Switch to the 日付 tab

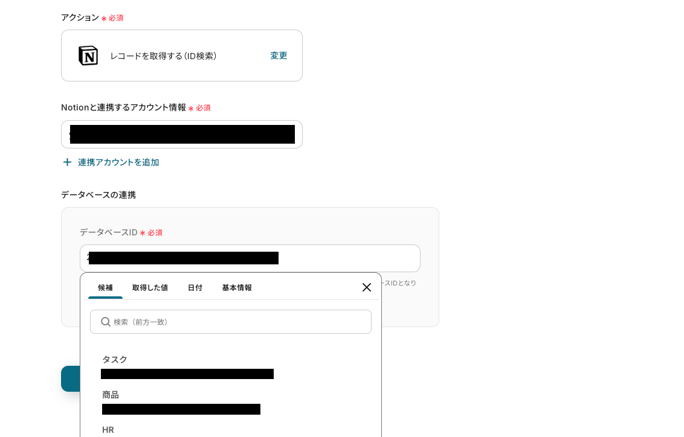click(x=195, y=287)
